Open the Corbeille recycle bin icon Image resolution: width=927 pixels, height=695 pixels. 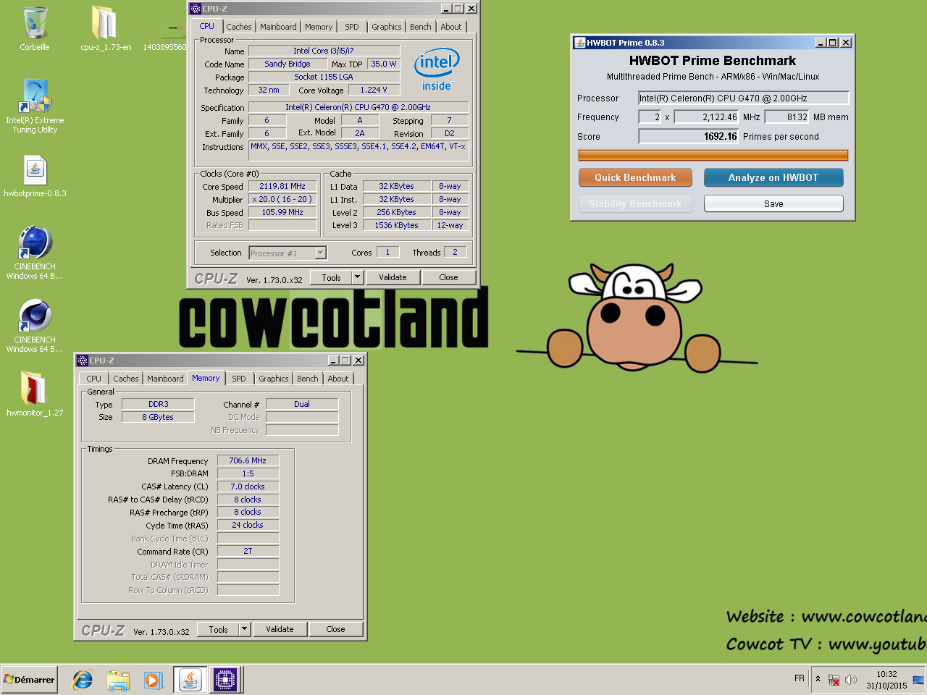pos(35,29)
